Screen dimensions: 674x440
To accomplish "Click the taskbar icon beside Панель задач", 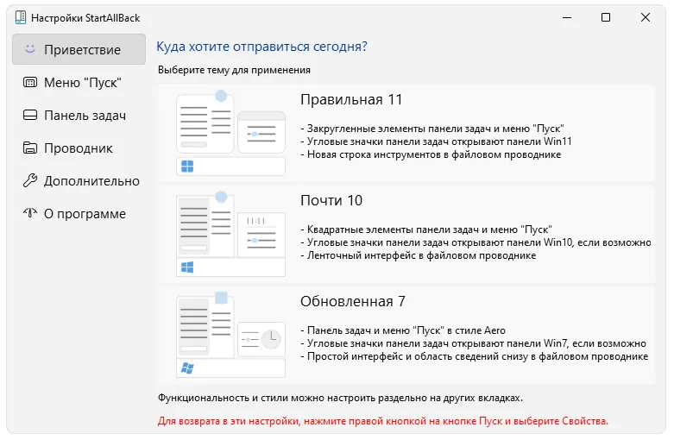I will tap(29, 115).
